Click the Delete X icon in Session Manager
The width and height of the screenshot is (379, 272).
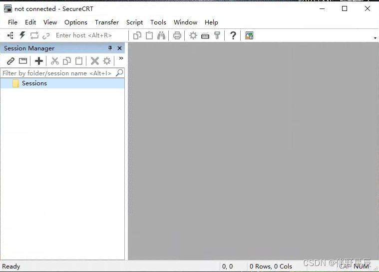[x=95, y=61]
